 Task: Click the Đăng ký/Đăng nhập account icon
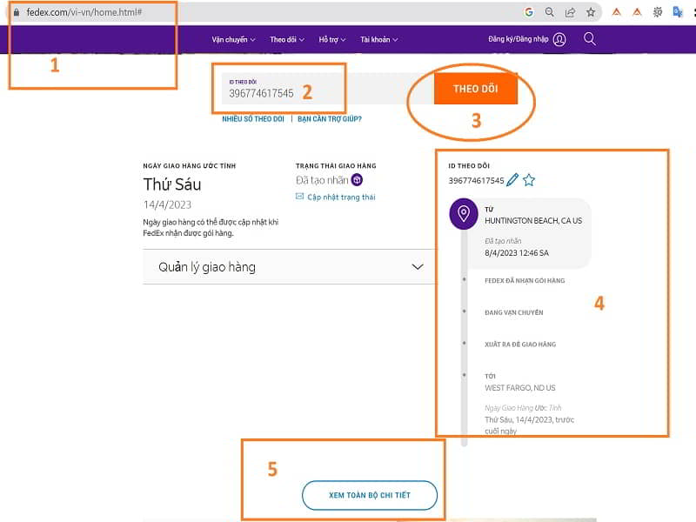[x=558, y=39]
